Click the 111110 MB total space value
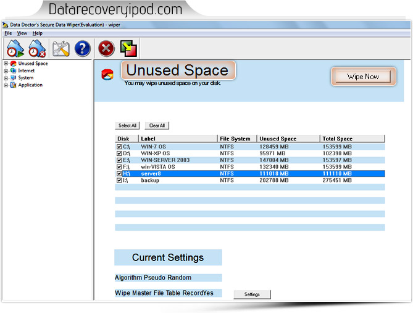The width and height of the screenshot is (413, 313). point(337,174)
